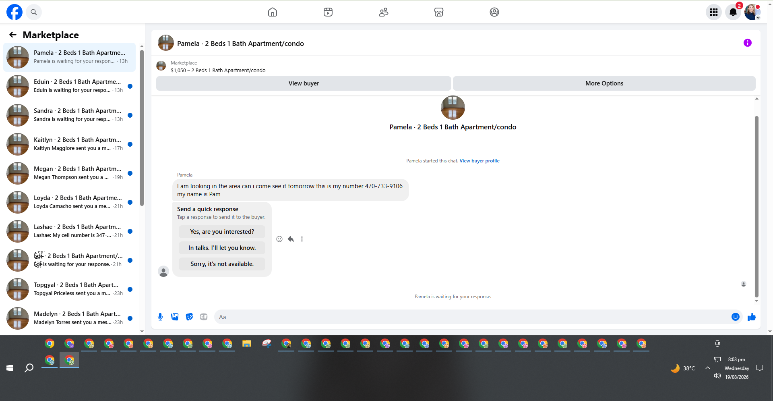
Task: Open the Windows Start menu
Action: click(x=10, y=368)
